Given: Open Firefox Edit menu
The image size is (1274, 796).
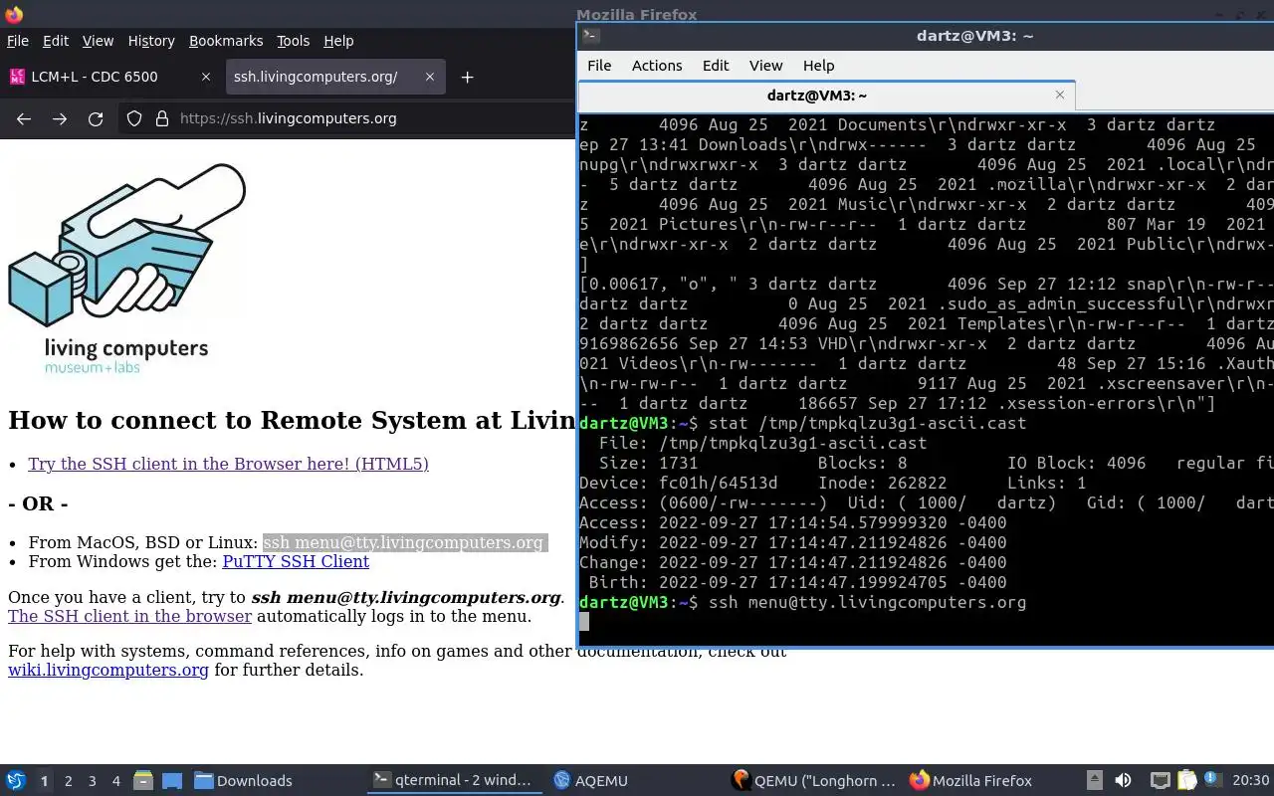Looking at the screenshot, I should point(56,41).
